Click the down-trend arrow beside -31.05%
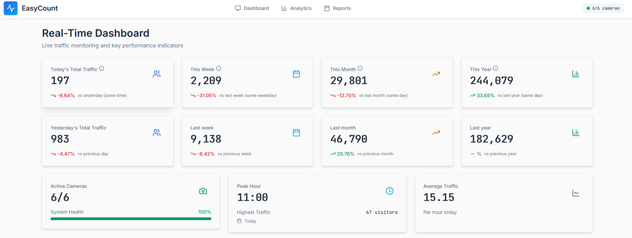 (x=193, y=95)
